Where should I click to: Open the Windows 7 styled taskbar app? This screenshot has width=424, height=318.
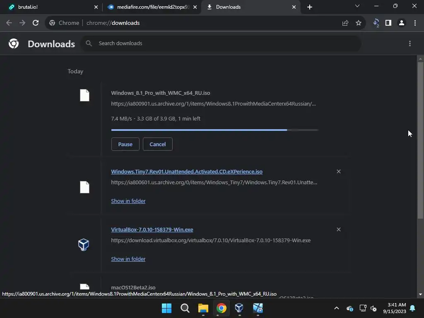[258, 308]
